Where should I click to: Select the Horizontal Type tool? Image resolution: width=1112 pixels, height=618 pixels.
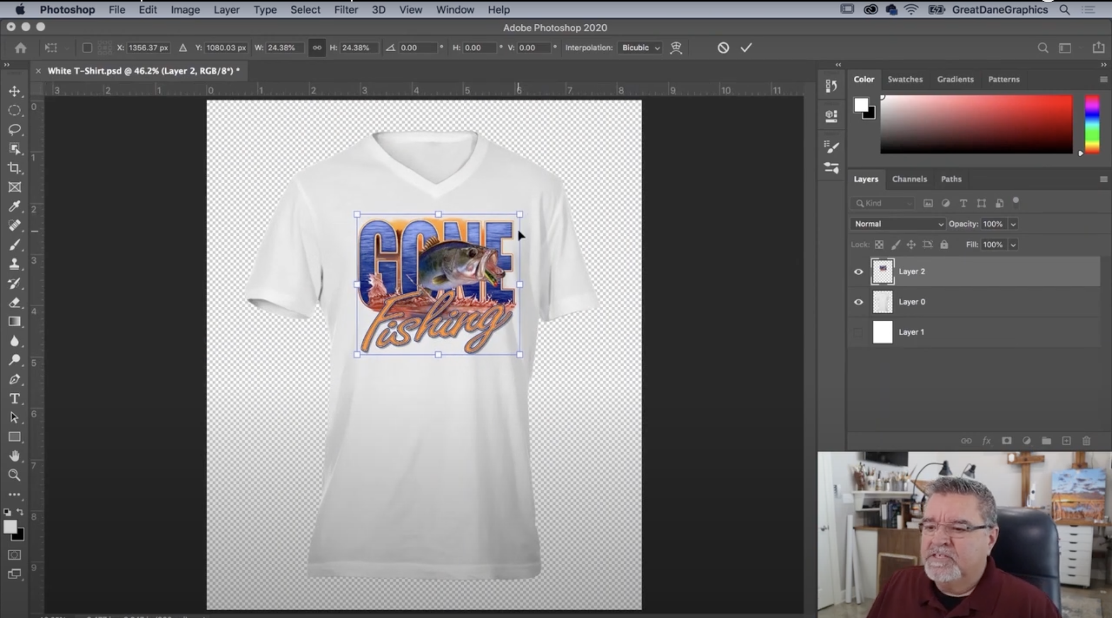click(14, 398)
